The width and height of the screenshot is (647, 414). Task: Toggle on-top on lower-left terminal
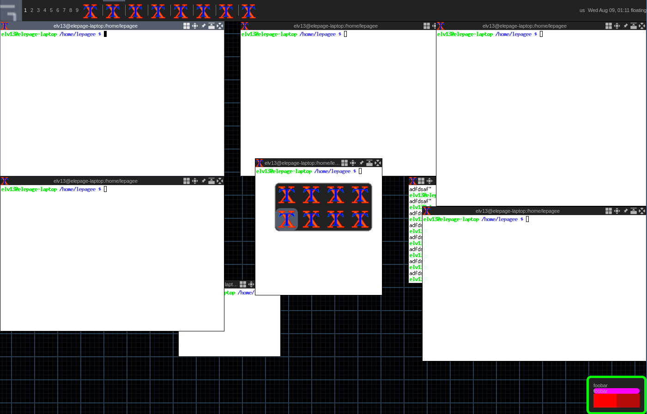tap(212, 181)
